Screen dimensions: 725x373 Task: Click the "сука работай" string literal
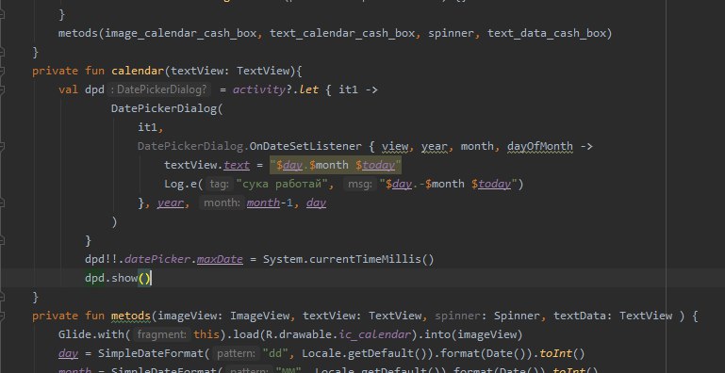[282, 184]
